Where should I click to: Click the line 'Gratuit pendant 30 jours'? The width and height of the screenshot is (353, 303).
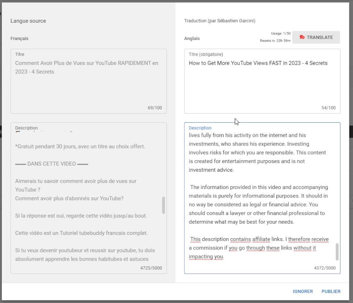[x=80, y=146]
